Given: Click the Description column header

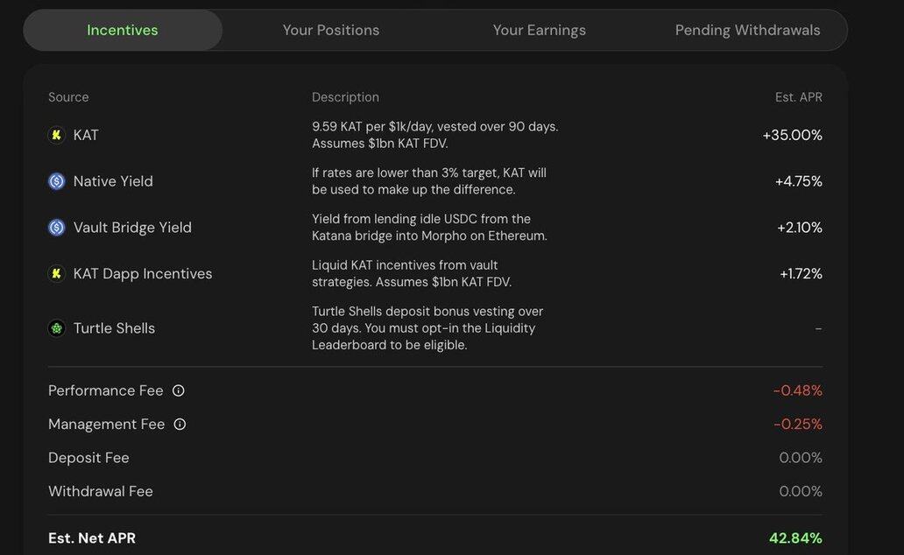Looking at the screenshot, I should pos(345,97).
